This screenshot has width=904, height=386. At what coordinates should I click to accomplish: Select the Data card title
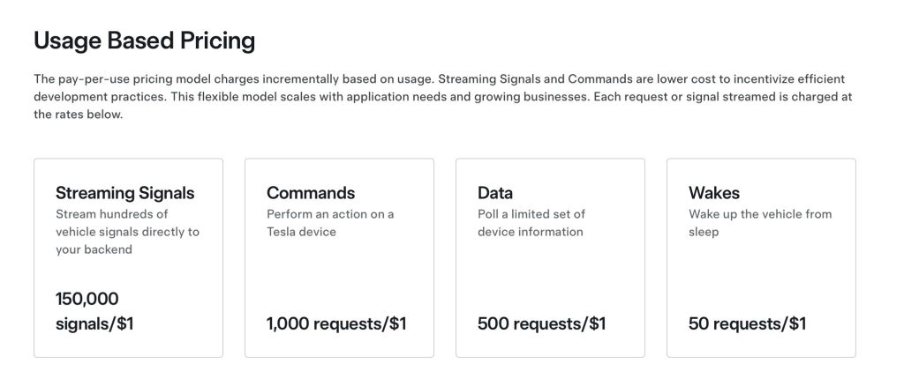click(x=495, y=193)
